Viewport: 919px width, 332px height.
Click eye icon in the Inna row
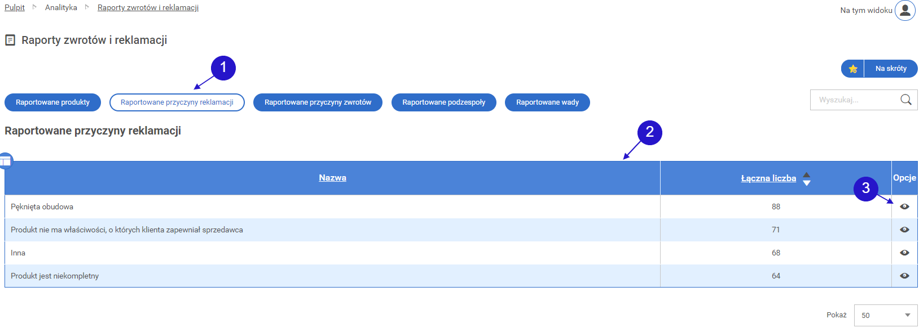point(904,253)
